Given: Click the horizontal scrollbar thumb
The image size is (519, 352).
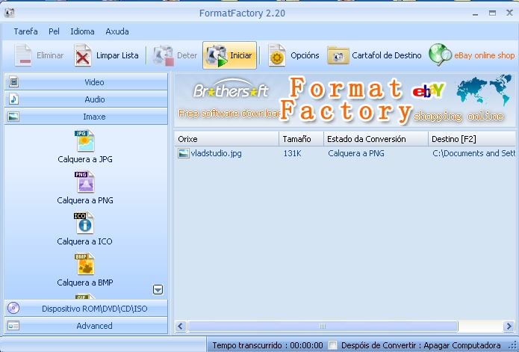Looking at the screenshot, I should pyautogui.click(x=323, y=326).
